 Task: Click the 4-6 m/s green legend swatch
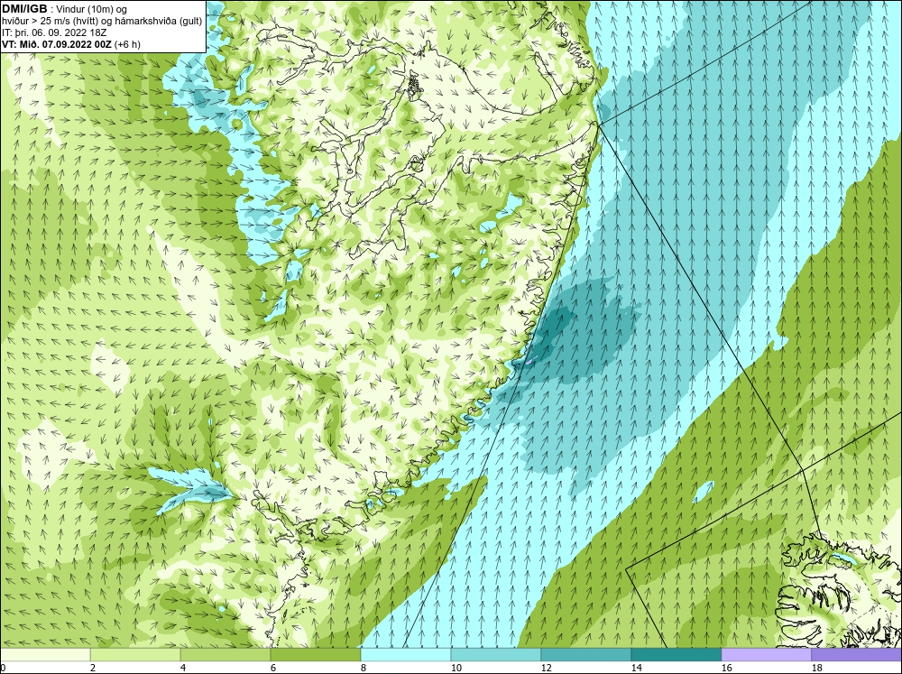pos(225,655)
